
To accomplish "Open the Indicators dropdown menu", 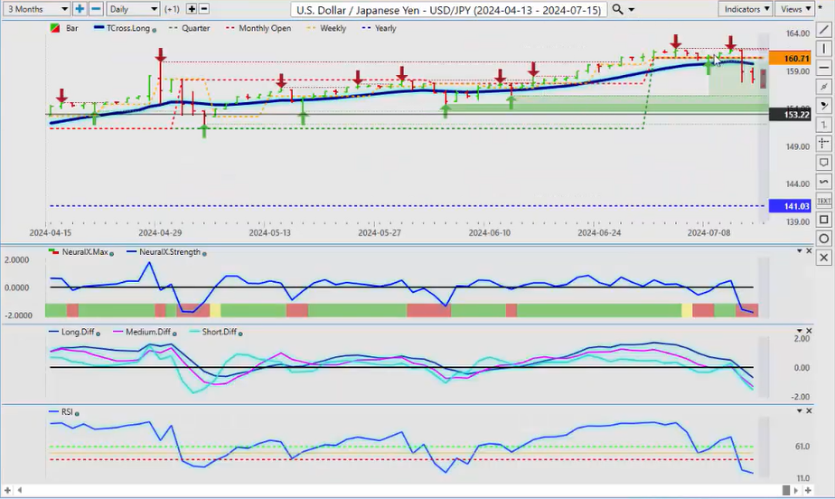I will tap(745, 9).
